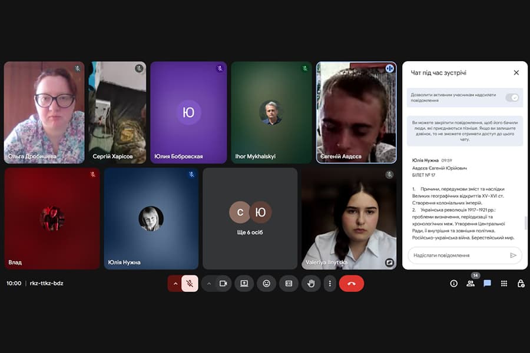
Task: Open the three-dot more options menu
Action: click(x=330, y=284)
